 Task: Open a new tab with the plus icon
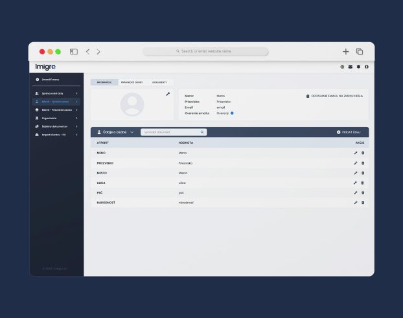click(x=346, y=52)
